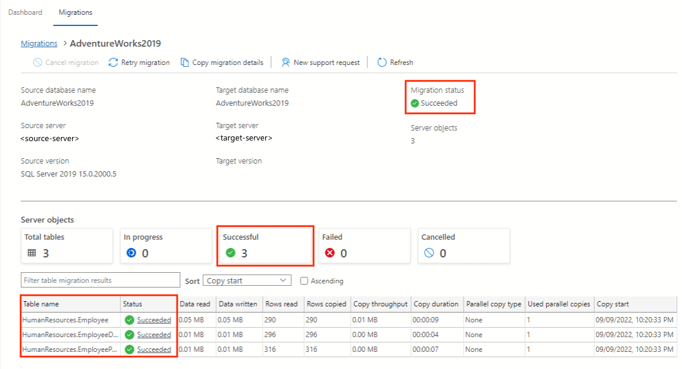Select the Migrations tab
This screenshot has width=682, height=369.
pos(75,12)
